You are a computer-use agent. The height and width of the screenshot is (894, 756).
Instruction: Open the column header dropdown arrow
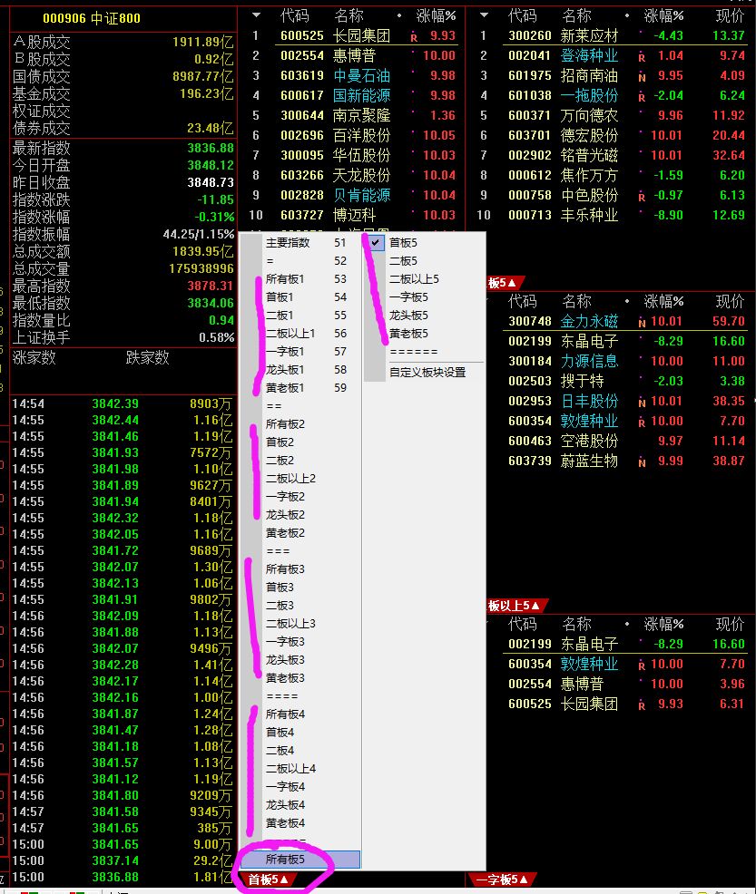[x=255, y=15]
